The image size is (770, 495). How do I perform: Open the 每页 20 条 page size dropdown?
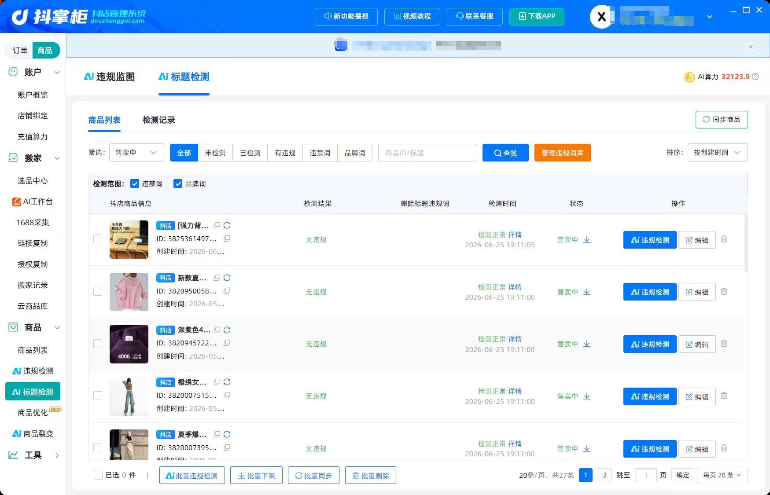pos(722,475)
